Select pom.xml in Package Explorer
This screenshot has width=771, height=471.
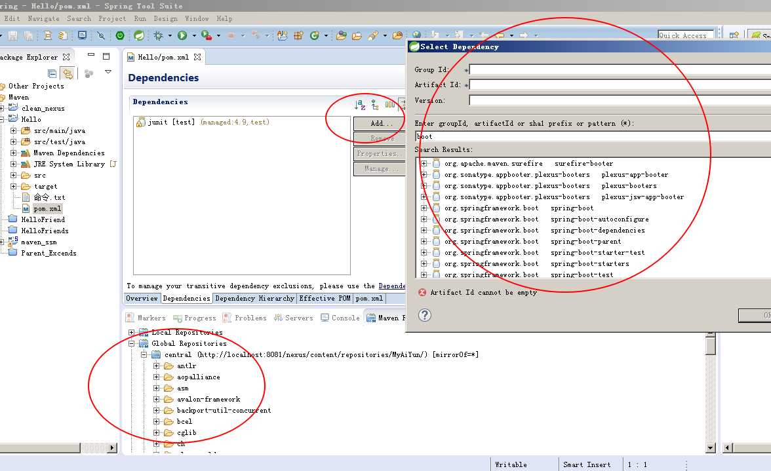(47, 209)
